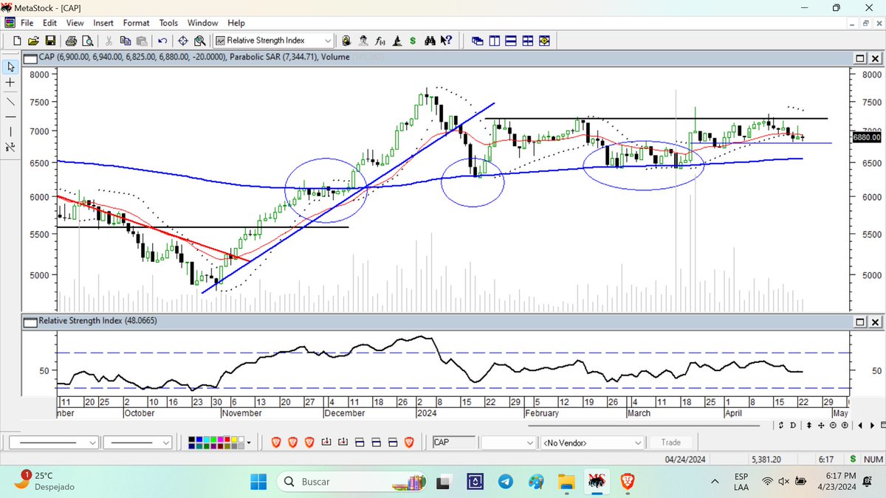Open the Format menu
This screenshot has height=498, width=886.
coord(137,23)
